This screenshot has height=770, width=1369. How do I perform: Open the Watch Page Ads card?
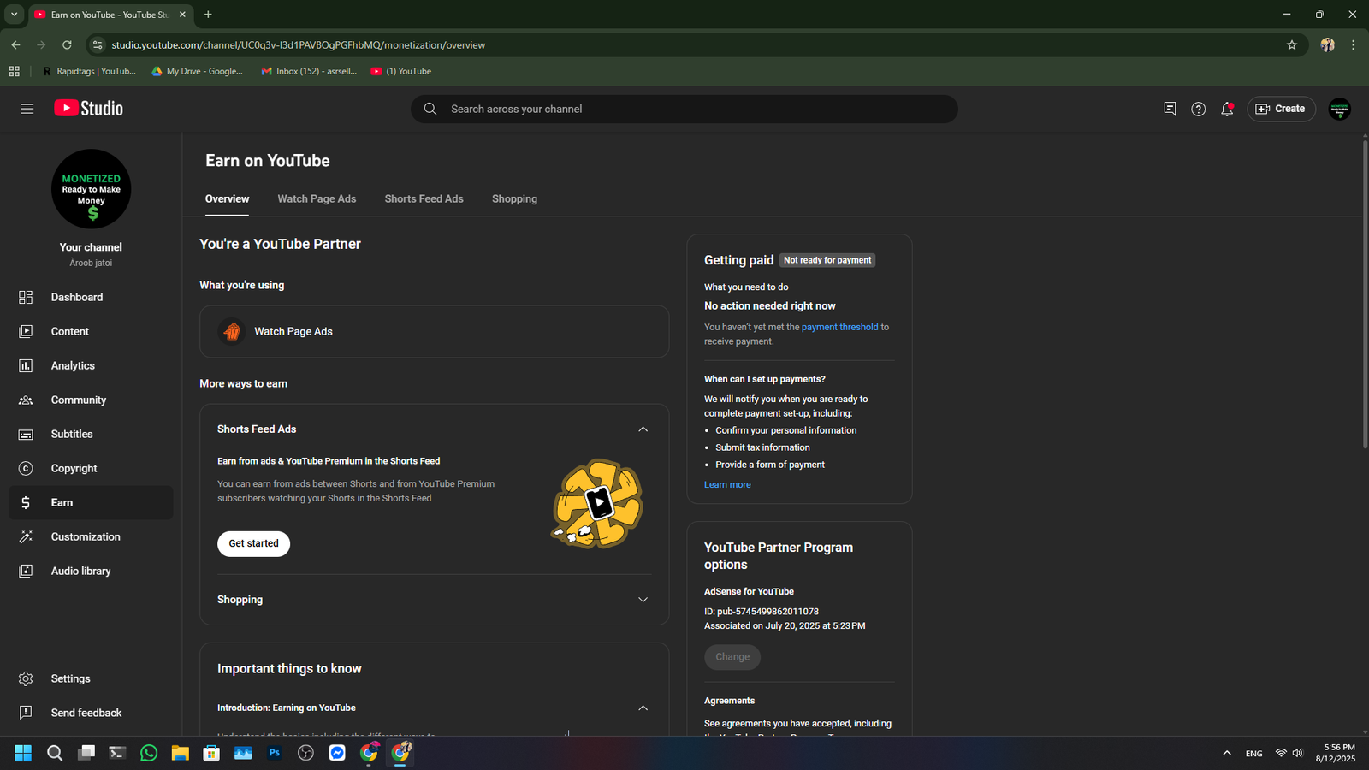(x=434, y=331)
